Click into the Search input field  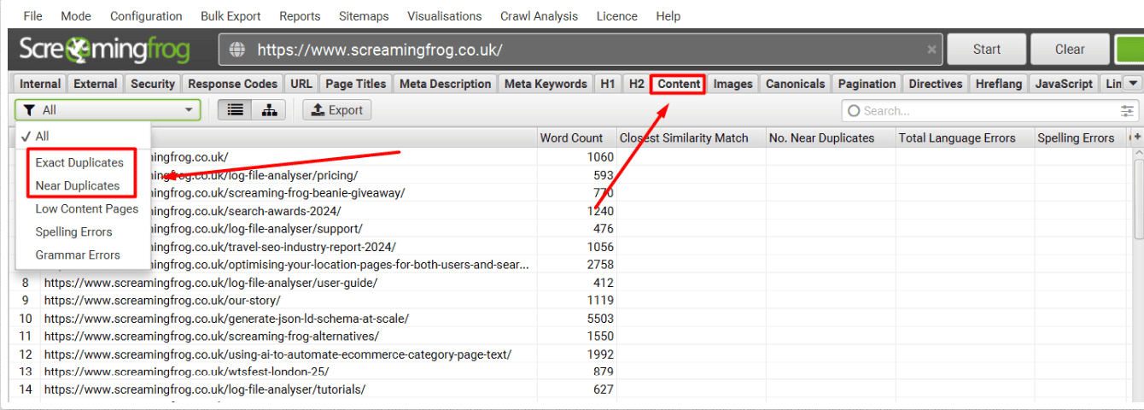[x=982, y=111]
